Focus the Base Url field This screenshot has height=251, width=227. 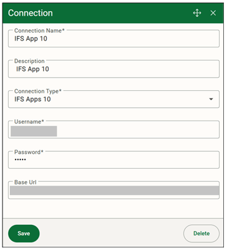[x=113, y=190]
